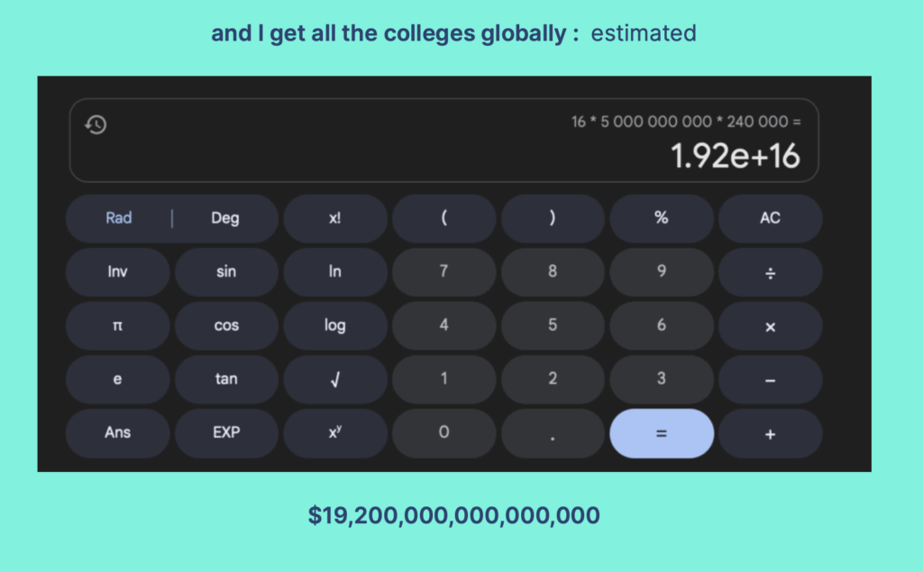Click the pi constant key
This screenshot has height=572, width=923.
117,326
